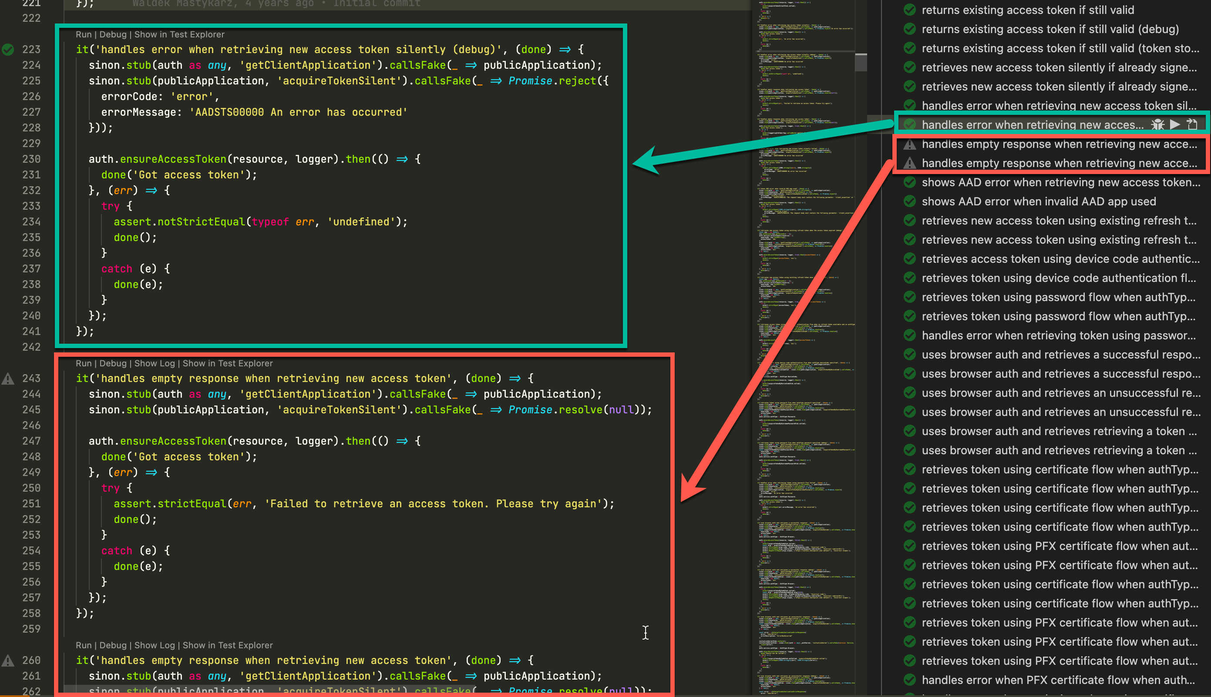This screenshot has height=697, width=1211.
Task: Click line number 259 in the gutter
Action: [x=31, y=629]
